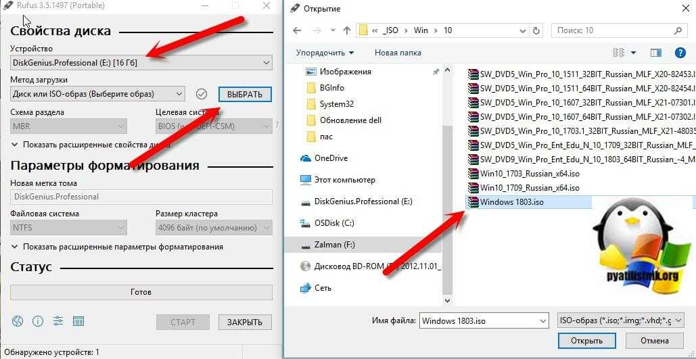Open address bar history dropdown arrow
This screenshot has height=359, width=696.
524,30
